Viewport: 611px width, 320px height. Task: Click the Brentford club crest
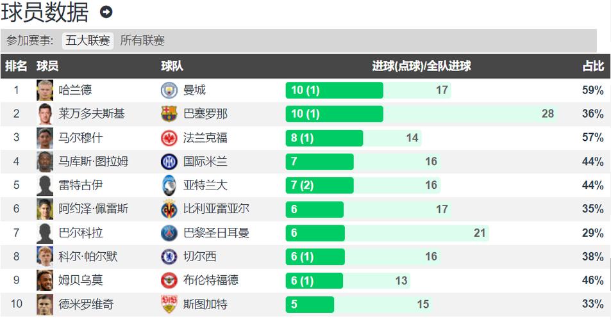point(169,280)
